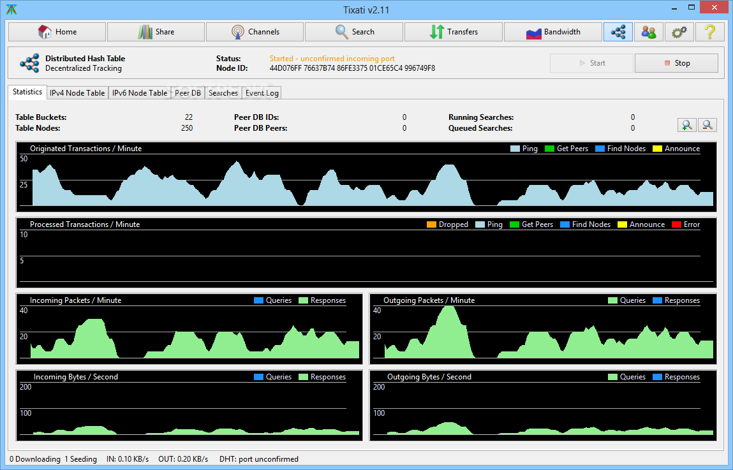Click the Outgoing Packets / Minute graph
This screenshot has width=733, height=470.
tap(543, 329)
